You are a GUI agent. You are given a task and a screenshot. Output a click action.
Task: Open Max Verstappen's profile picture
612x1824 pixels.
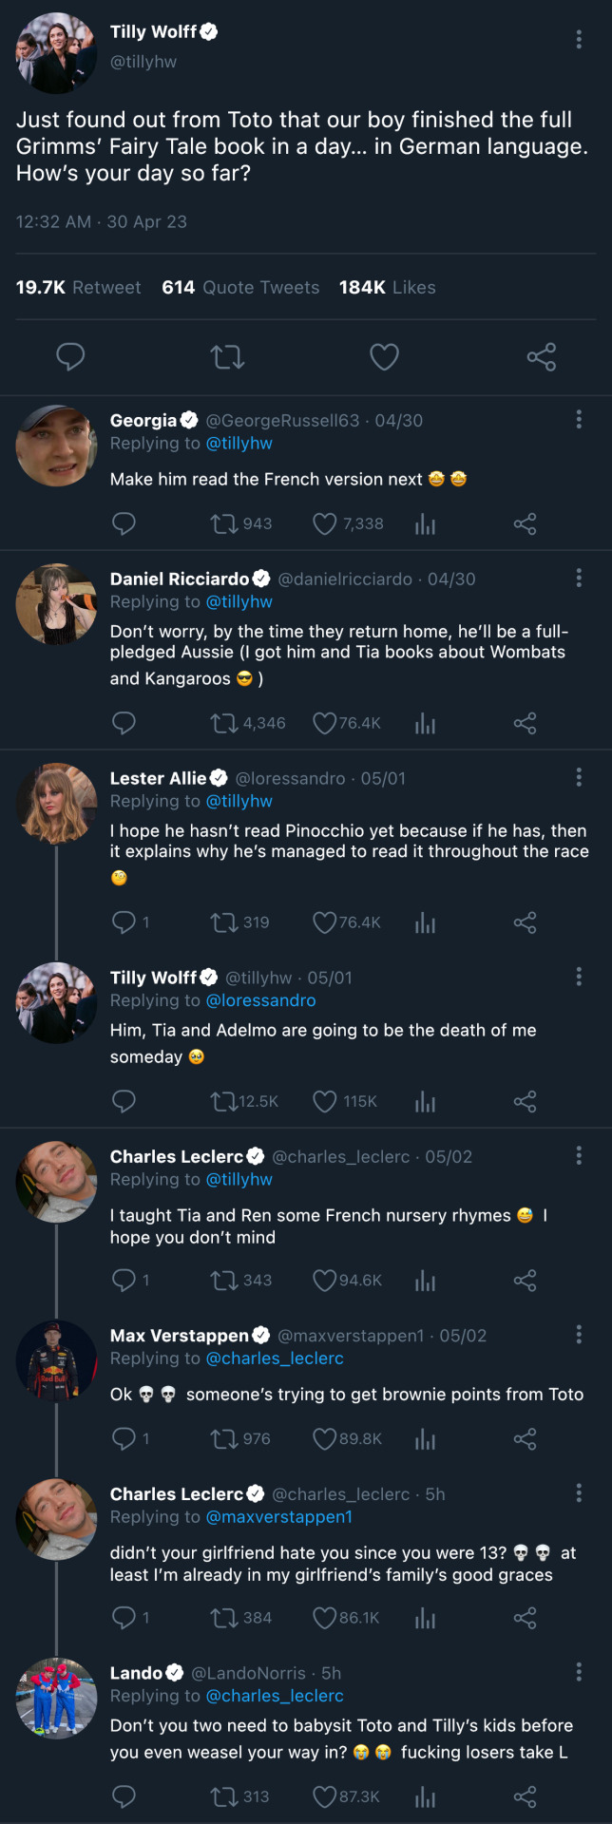(56, 1360)
